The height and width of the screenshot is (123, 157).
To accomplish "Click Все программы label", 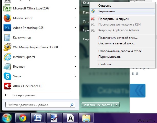I will click(x=24, y=95).
